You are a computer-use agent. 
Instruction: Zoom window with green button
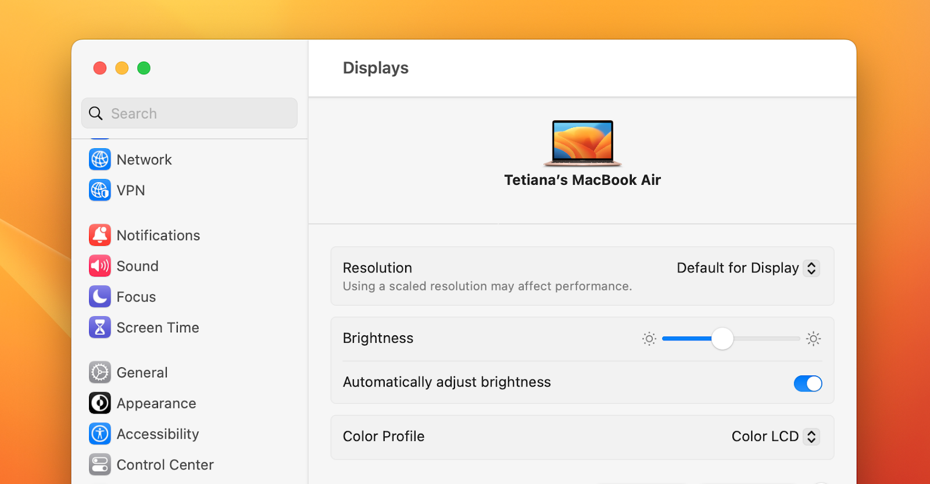[144, 68]
